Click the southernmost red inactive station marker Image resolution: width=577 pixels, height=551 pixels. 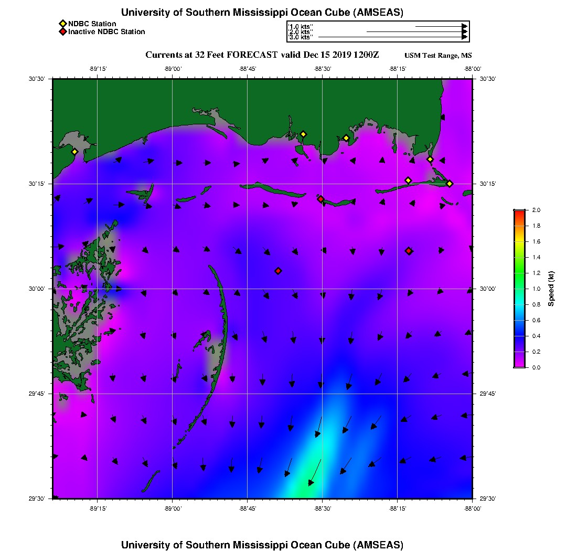coord(278,271)
